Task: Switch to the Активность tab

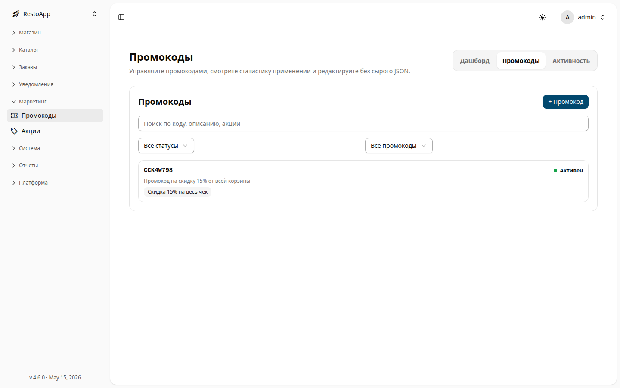Action: click(571, 61)
